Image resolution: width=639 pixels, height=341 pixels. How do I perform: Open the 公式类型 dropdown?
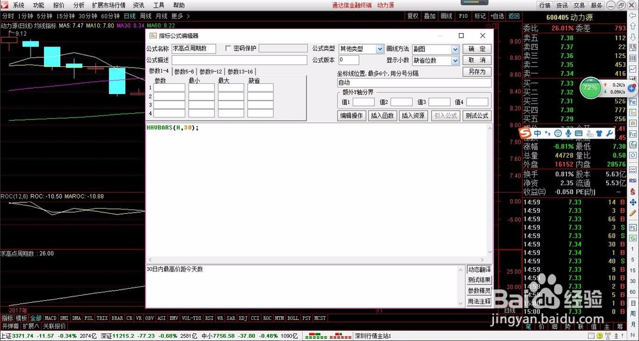pyautogui.click(x=380, y=49)
